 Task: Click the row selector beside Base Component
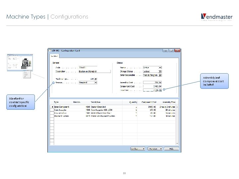click(x=52, y=107)
